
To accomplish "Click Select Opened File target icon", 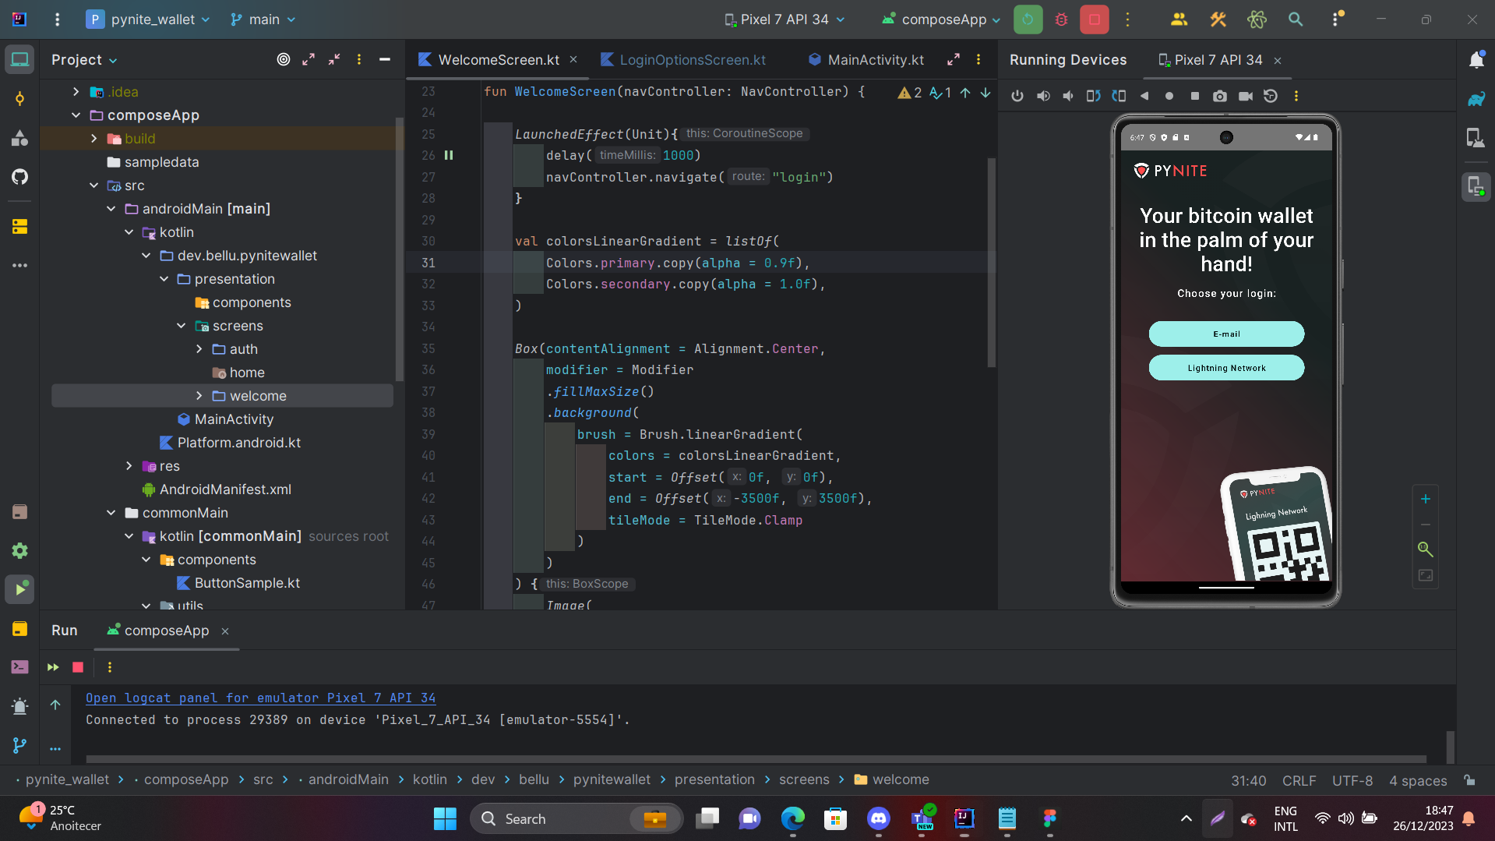I will coord(284,60).
